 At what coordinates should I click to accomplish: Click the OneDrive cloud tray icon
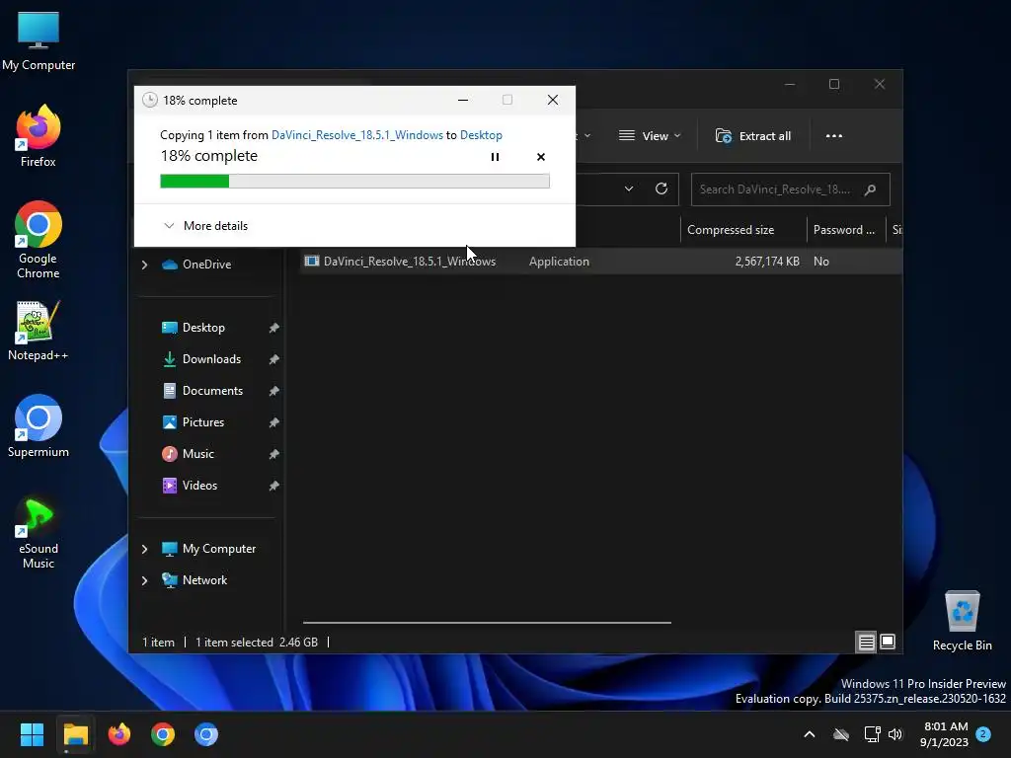[x=841, y=734]
